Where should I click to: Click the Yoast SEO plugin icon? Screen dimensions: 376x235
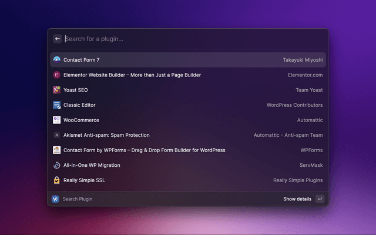(56, 90)
